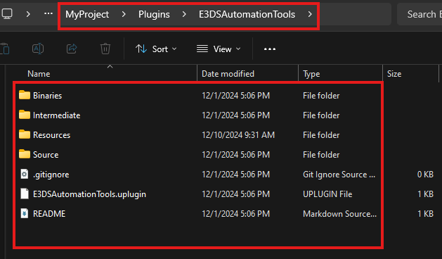Click the 0 KB size of .gitignore

click(425, 175)
